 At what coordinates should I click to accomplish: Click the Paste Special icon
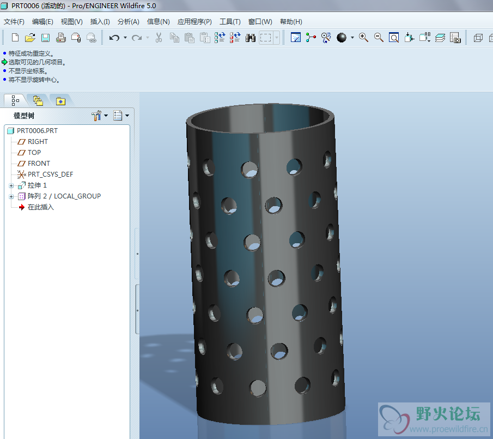point(205,38)
